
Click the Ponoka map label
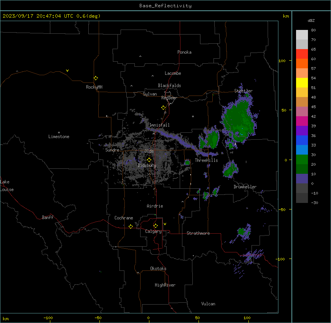click(184, 52)
